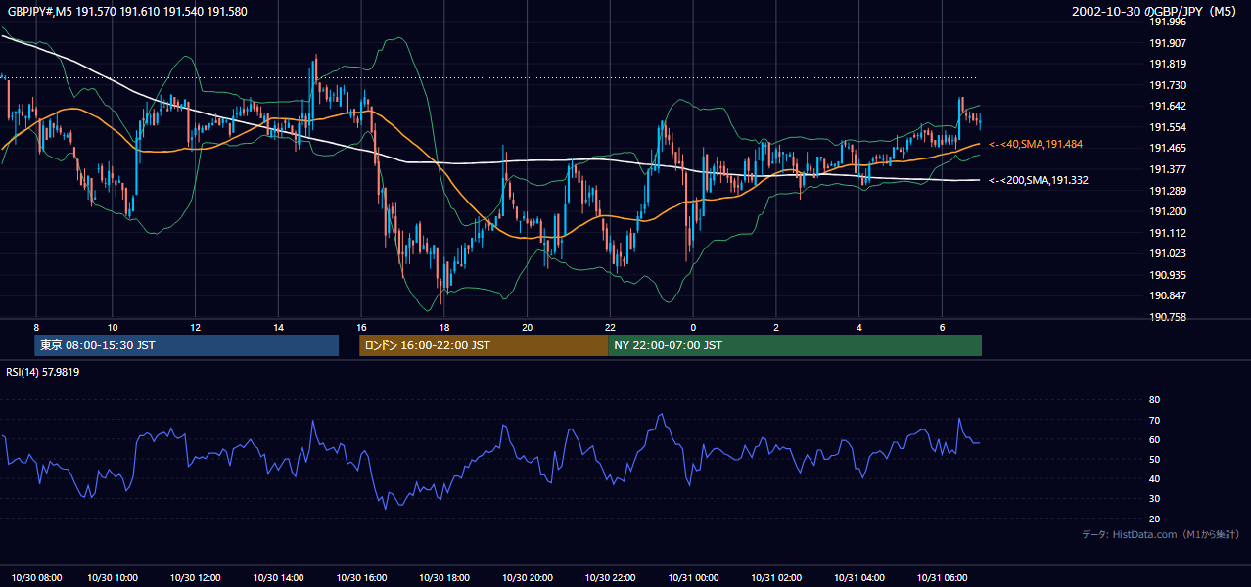Click hour tick 12 under price chart
This screenshot has height=587, width=1251.
196,328
